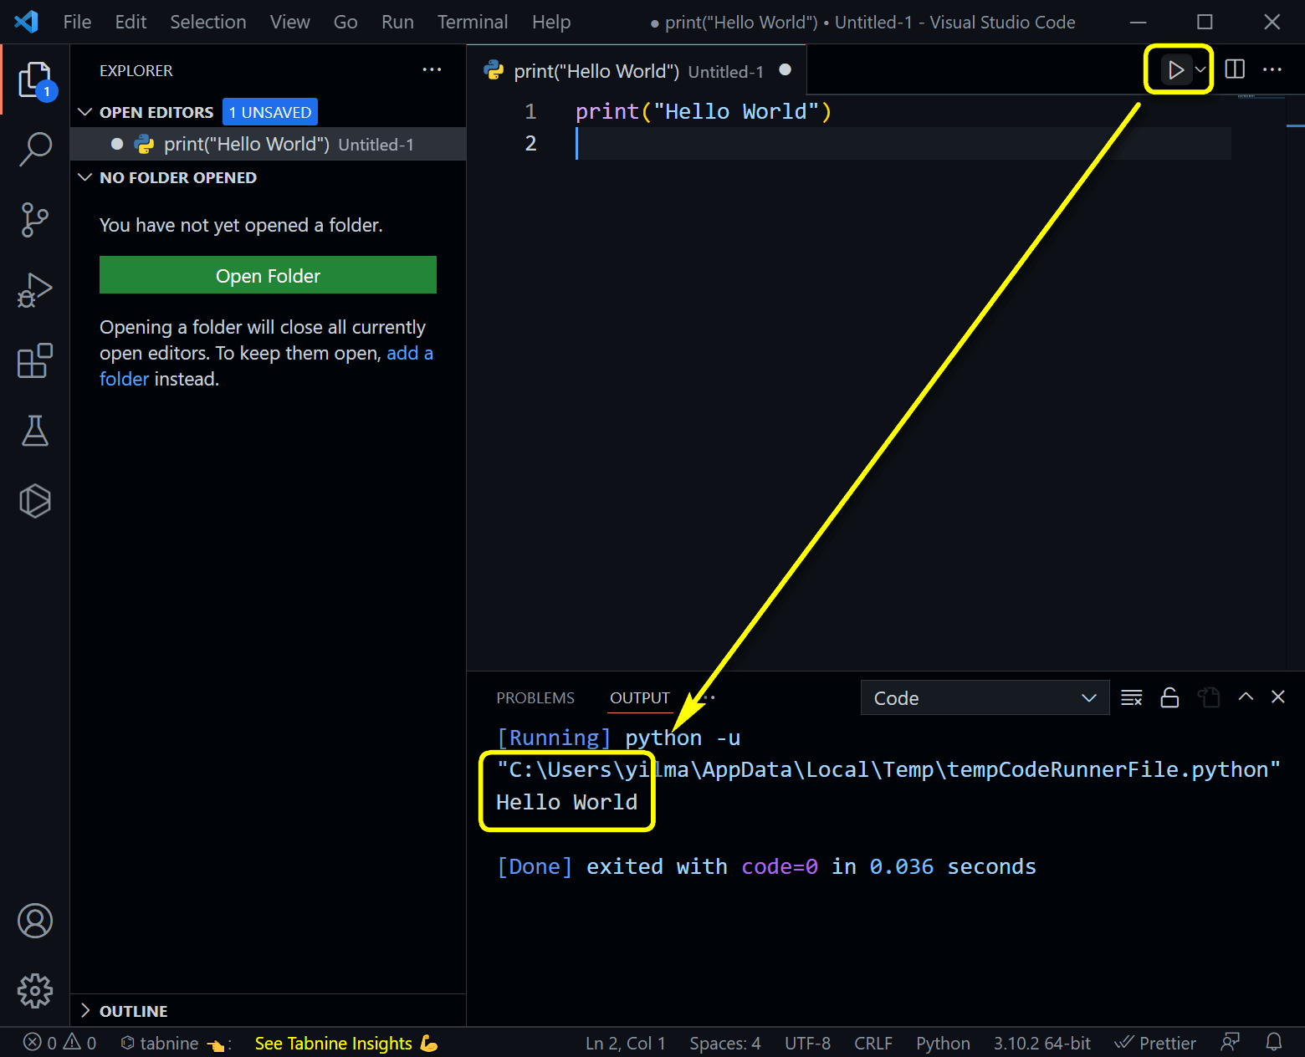1305x1057 pixels.
Task: Open the Manage gear menu
Action: [x=35, y=991]
